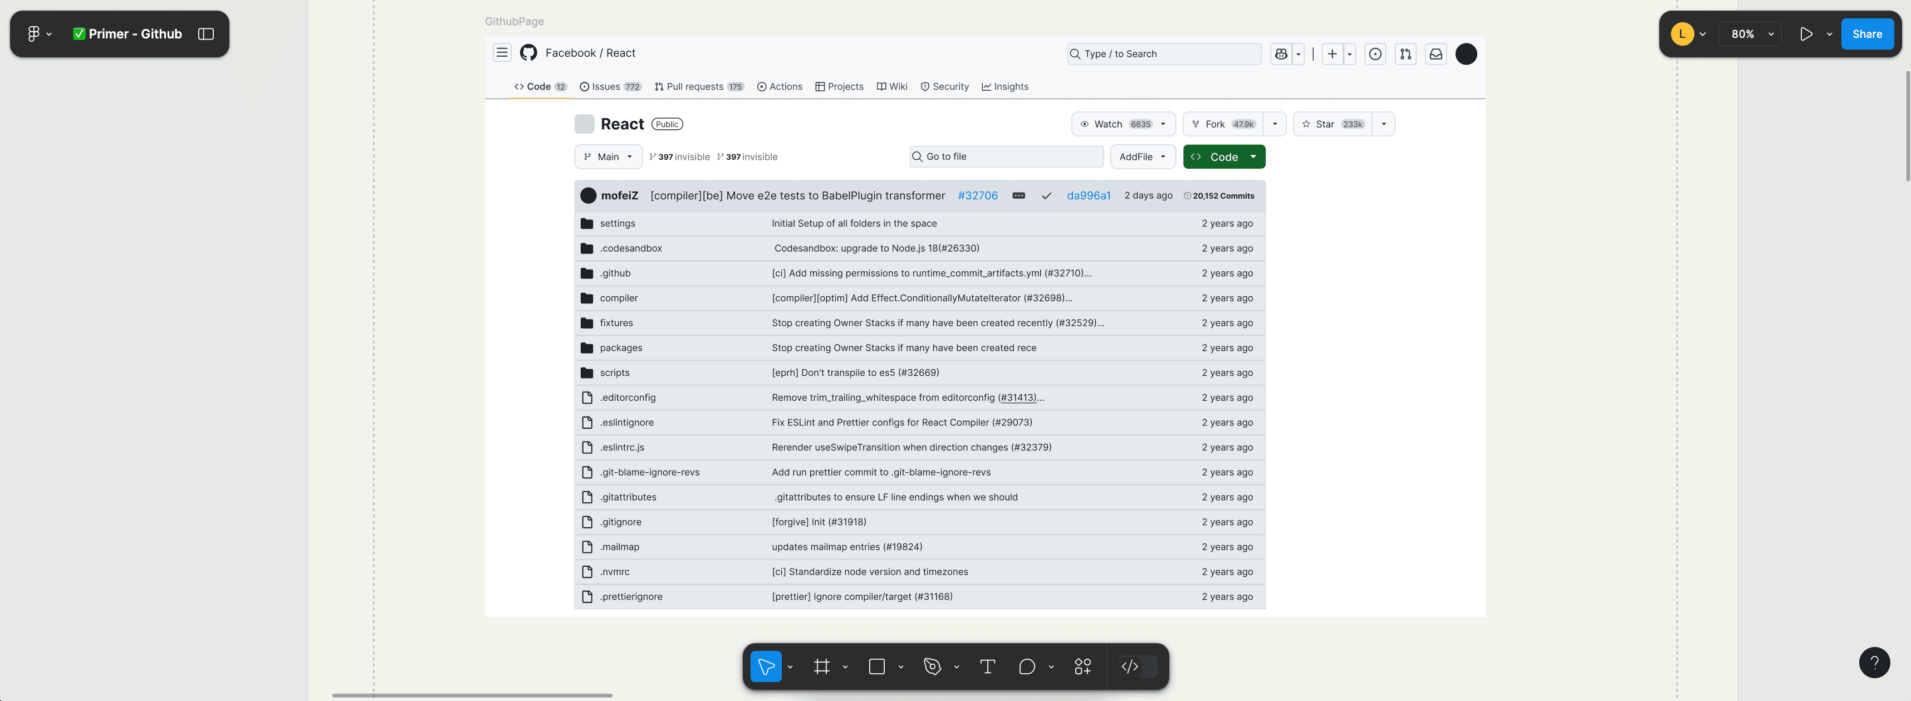1911x701 pixels.
Task: Open the help question mark button
Action: click(1874, 661)
